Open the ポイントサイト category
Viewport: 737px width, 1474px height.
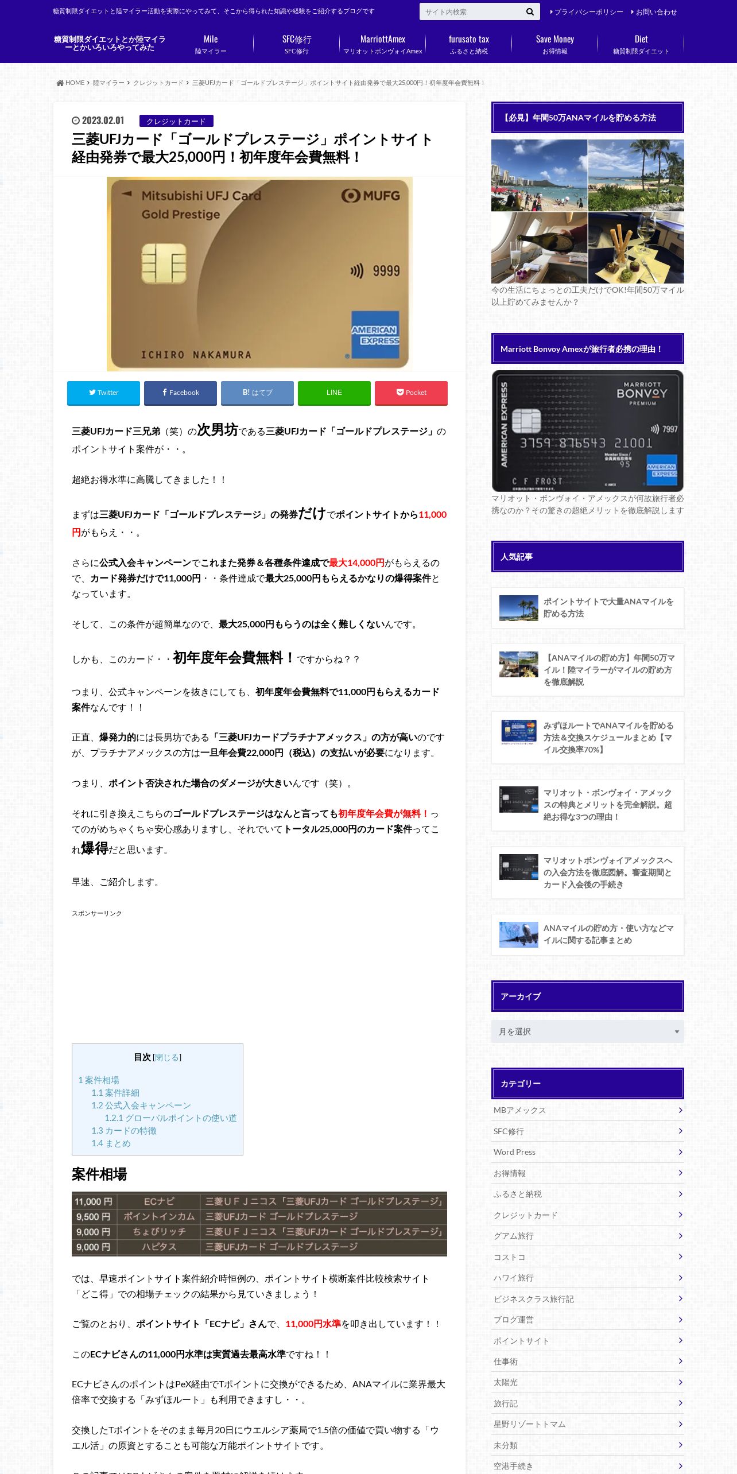click(588, 1341)
